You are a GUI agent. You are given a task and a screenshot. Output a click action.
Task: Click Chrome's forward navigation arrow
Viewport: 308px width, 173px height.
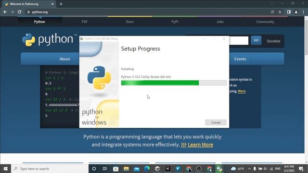(x=12, y=12)
